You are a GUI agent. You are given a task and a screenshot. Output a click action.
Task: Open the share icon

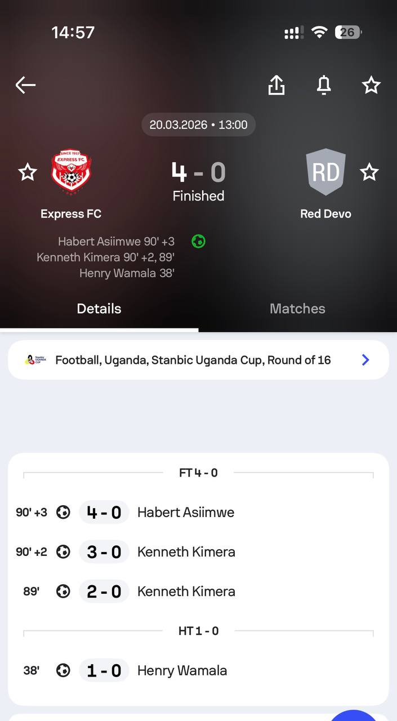276,85
